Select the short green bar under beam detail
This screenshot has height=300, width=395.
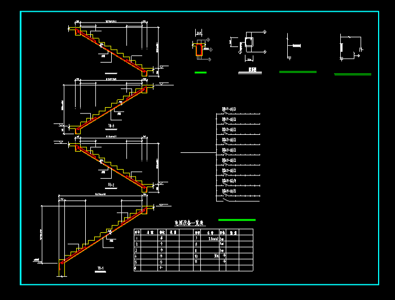[200, 72]
